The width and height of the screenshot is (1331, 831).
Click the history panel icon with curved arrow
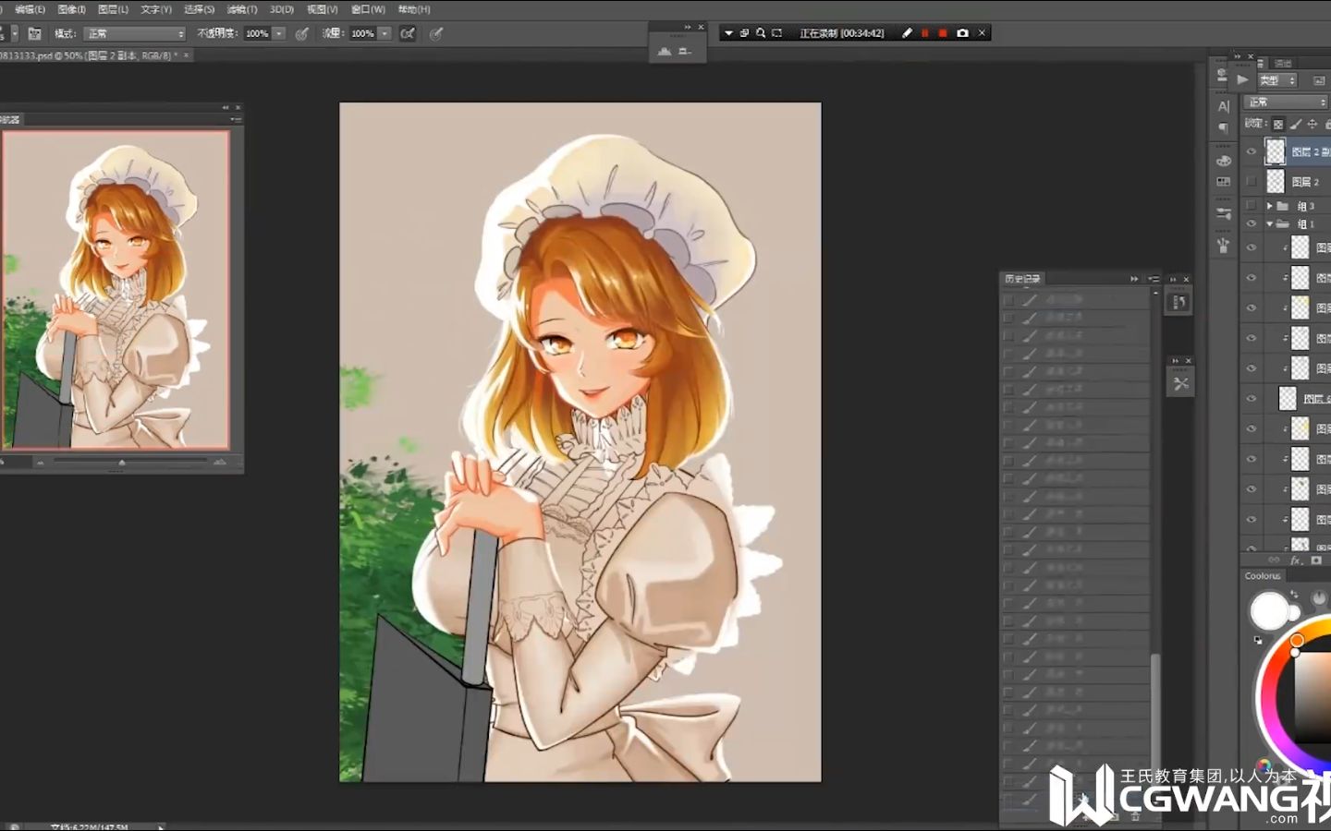pos(1179,302)
